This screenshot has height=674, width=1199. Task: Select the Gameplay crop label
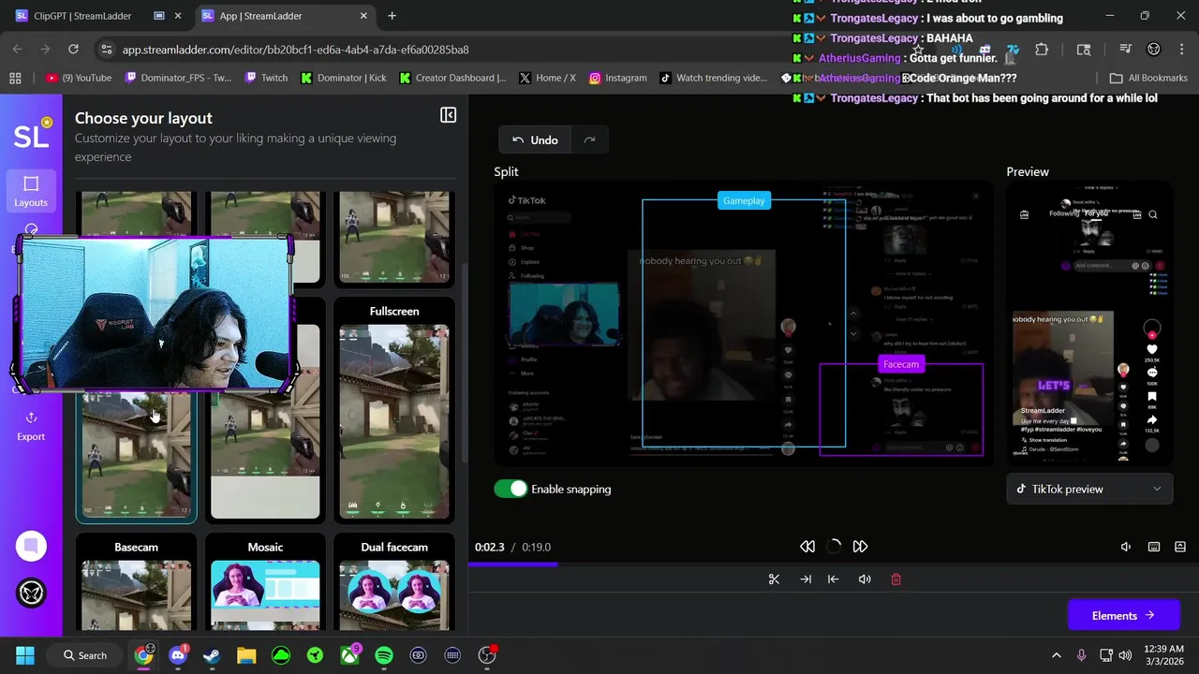coord(744,200)
